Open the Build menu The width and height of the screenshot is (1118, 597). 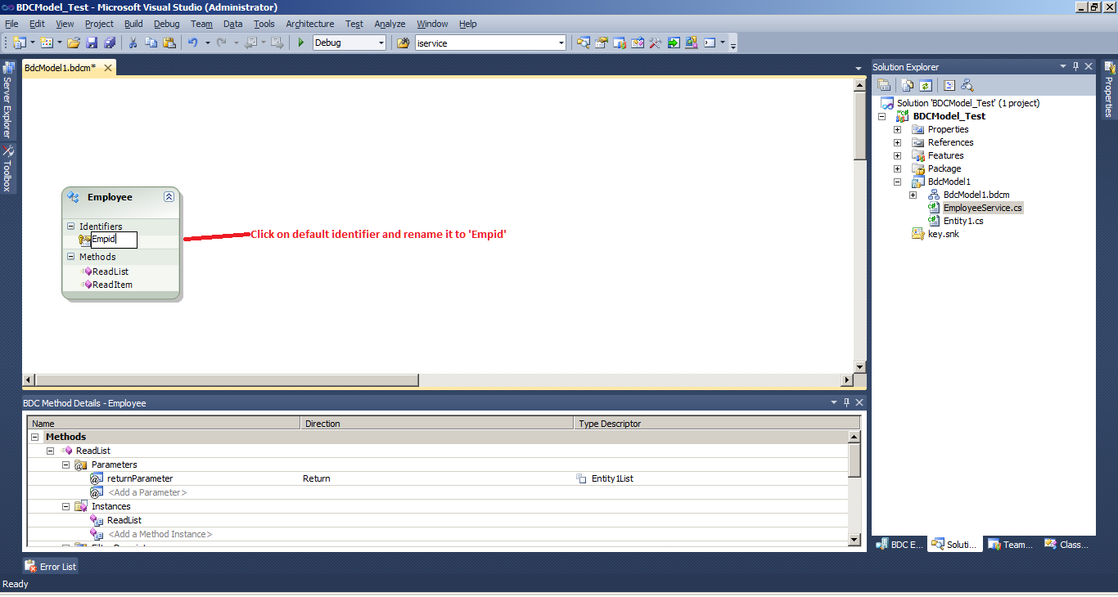(133, 24)
